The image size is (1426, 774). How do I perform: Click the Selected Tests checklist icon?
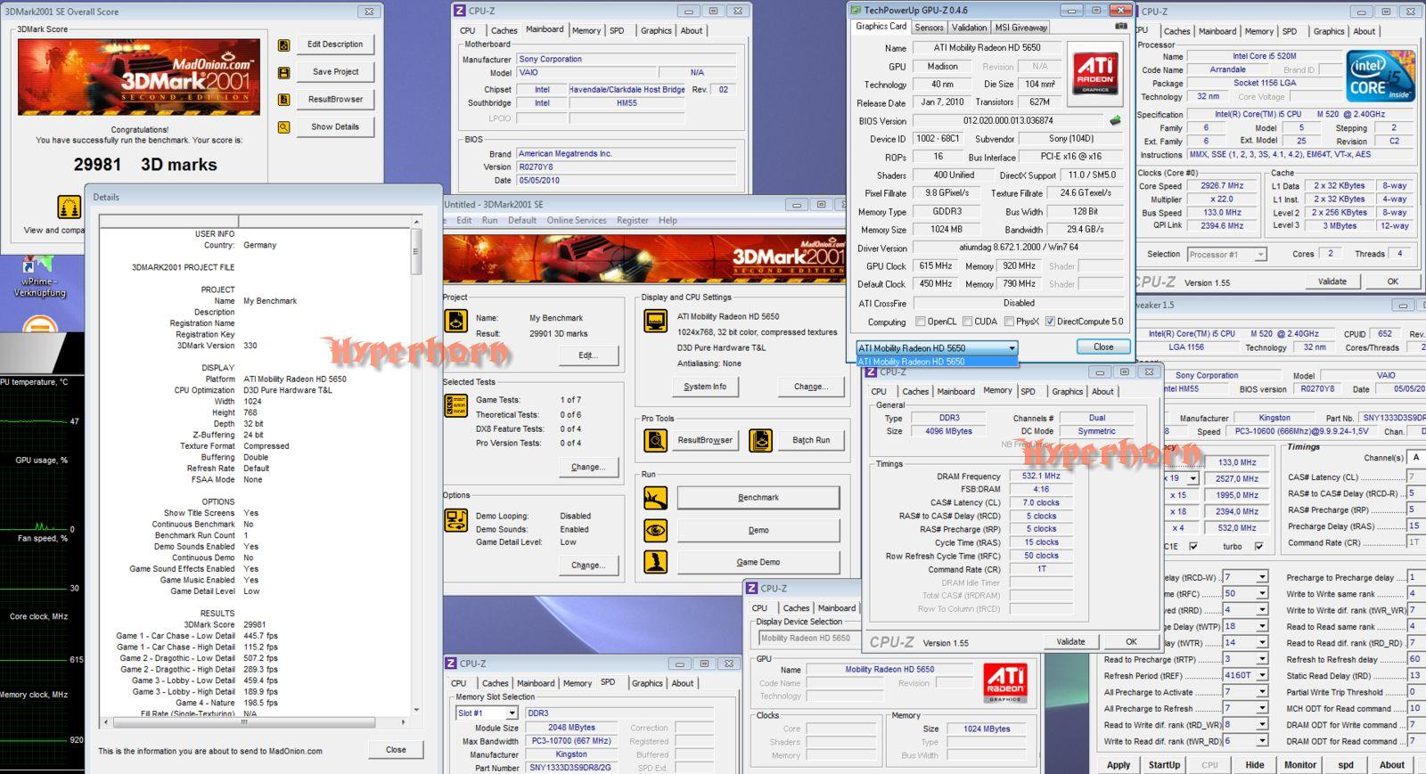(455, 405)
